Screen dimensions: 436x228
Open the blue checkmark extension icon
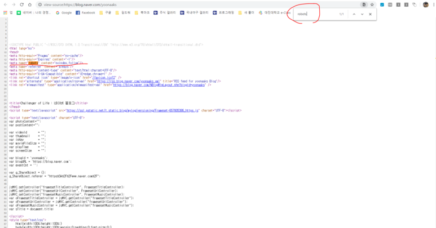[x=382, y=5]
